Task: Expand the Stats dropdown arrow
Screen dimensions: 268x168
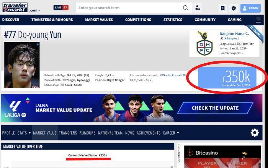Action: [x=29, y=133]
